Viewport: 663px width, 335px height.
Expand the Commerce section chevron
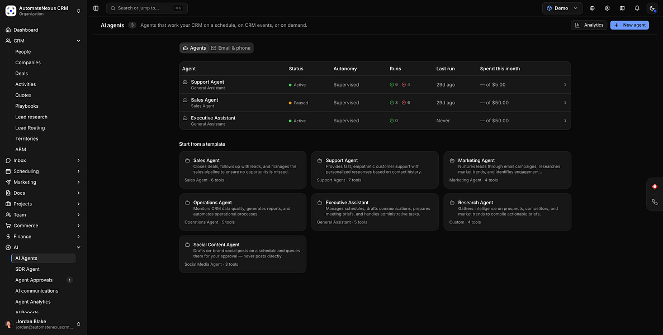(x=78, y=226)
